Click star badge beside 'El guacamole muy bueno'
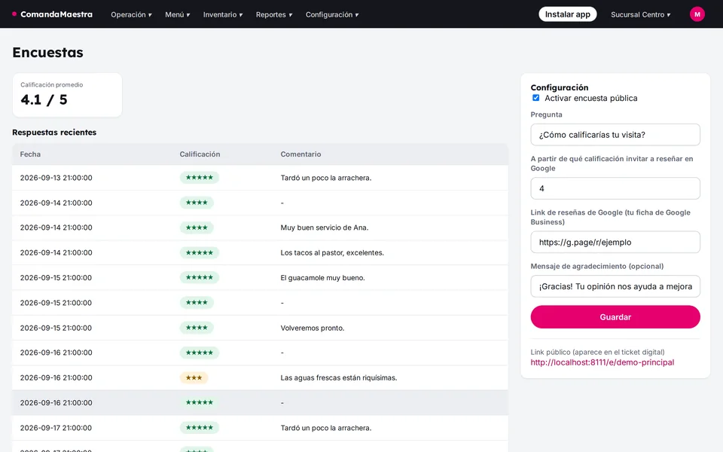The image size is (723, 452). coord(199,278)
